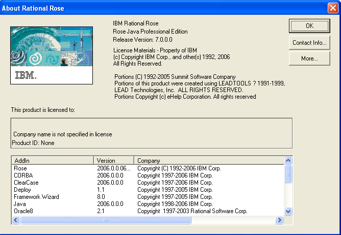341x235 pixels.
Task: Click the IBM Rational Rose splash image
Action: 52,55
